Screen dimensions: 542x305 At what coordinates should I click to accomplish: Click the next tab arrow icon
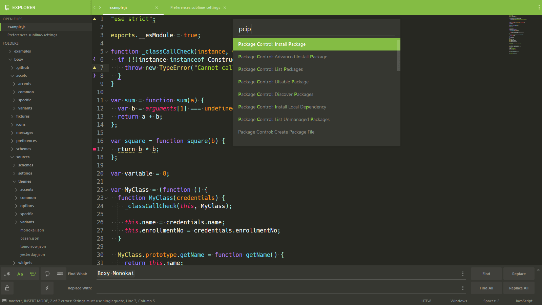100,7
